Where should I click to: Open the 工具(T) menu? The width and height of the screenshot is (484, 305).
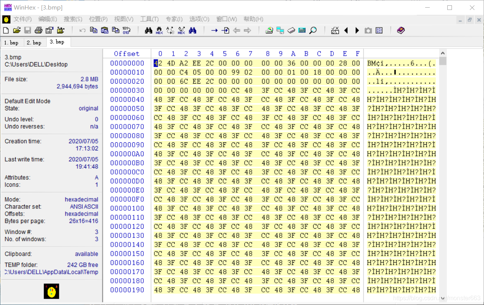(x=149, y=19)
